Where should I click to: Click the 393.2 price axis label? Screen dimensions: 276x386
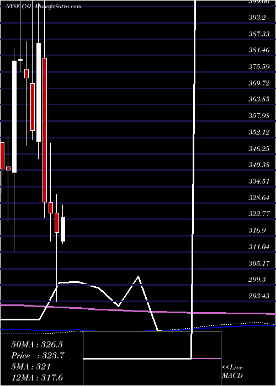click(257, 18)
